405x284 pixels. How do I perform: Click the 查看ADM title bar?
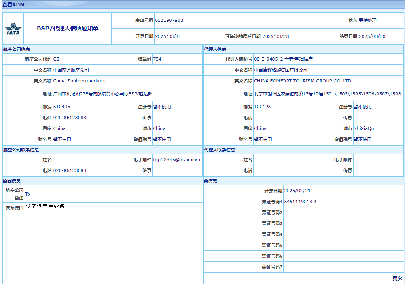(x=13, y=4)
